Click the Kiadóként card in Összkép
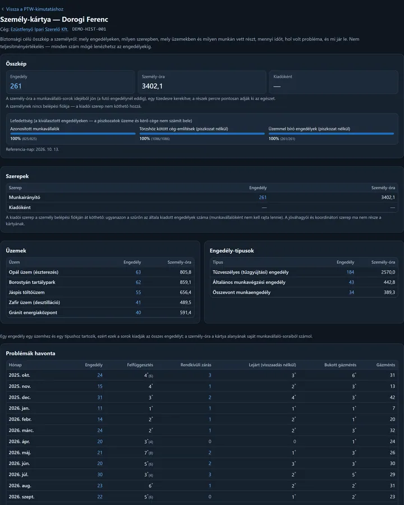Screen dimensions: 404x505 (x=333, y=82)
